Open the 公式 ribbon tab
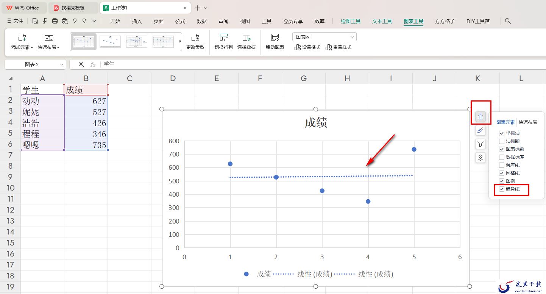Viewport: 546px width, 294px height. coord(180,21)
